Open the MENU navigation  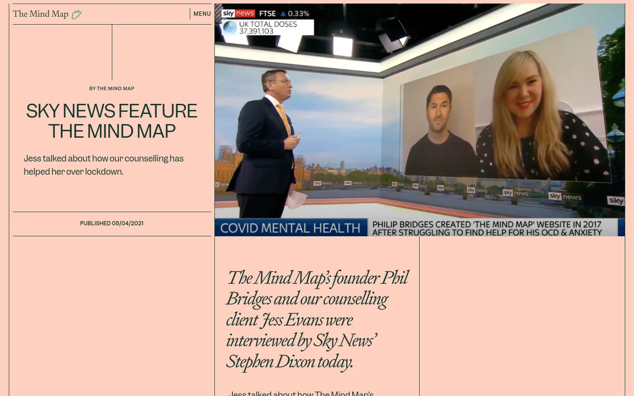pos(202,14)
